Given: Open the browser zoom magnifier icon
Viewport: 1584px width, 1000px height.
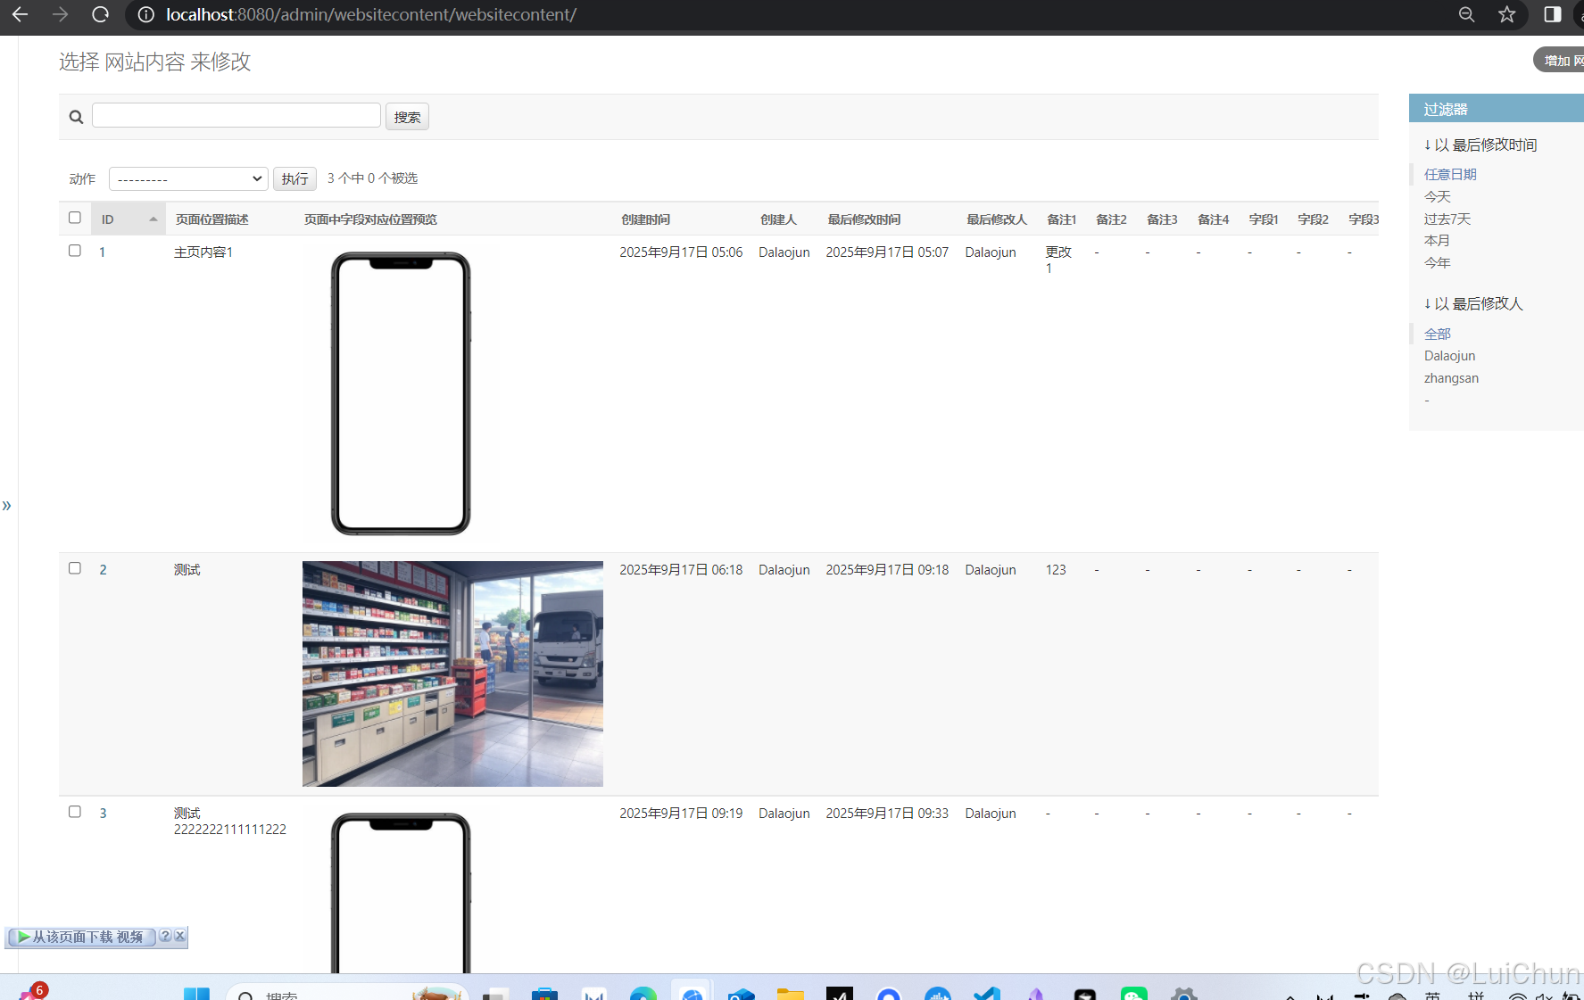Looking at the screenshot, I should (x=1466, y=14).
